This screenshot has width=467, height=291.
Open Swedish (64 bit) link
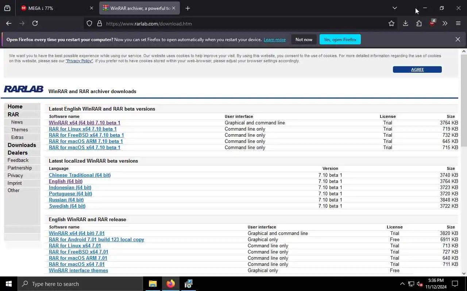click(67, 206)
